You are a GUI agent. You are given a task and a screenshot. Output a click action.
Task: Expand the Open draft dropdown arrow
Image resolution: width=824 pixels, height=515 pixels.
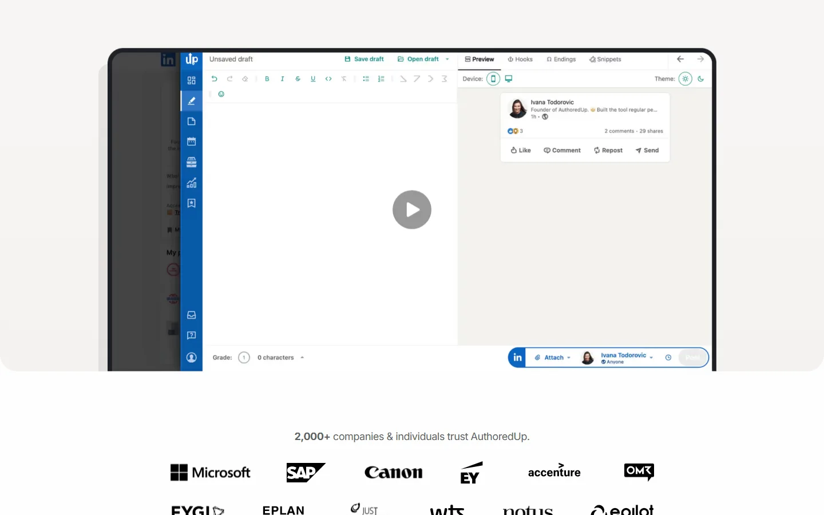[x=447, y=60]
